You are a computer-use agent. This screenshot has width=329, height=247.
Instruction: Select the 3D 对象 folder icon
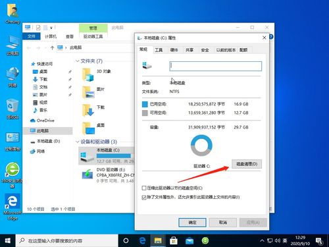point(88,74)
